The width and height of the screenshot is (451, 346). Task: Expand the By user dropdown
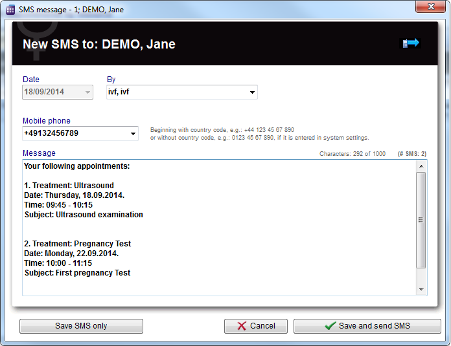[x=252, y=92]
